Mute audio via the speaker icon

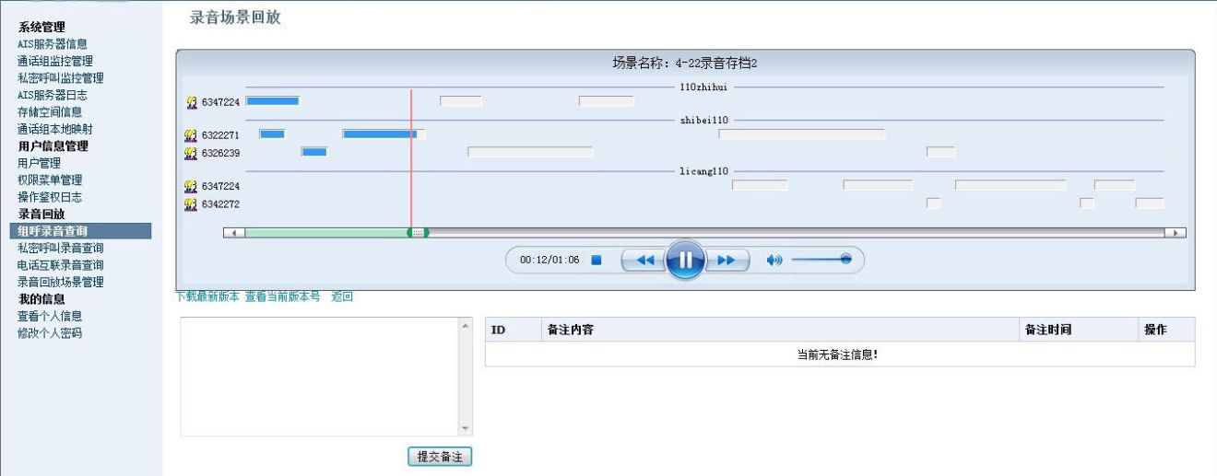(x=774, y=260)
